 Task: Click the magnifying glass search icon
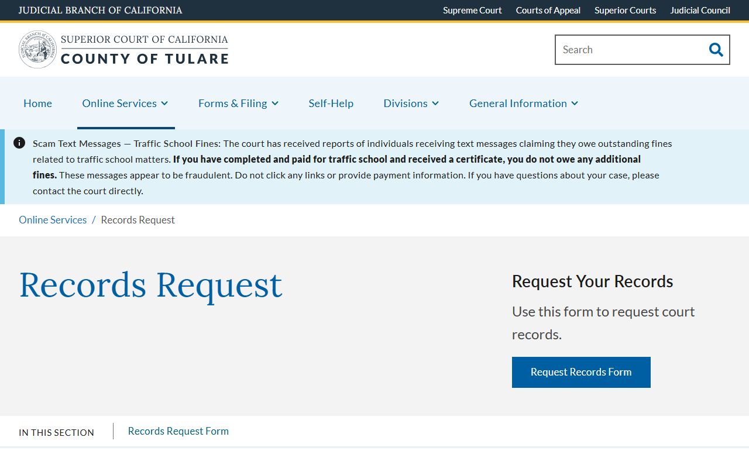tap(716, 50)
